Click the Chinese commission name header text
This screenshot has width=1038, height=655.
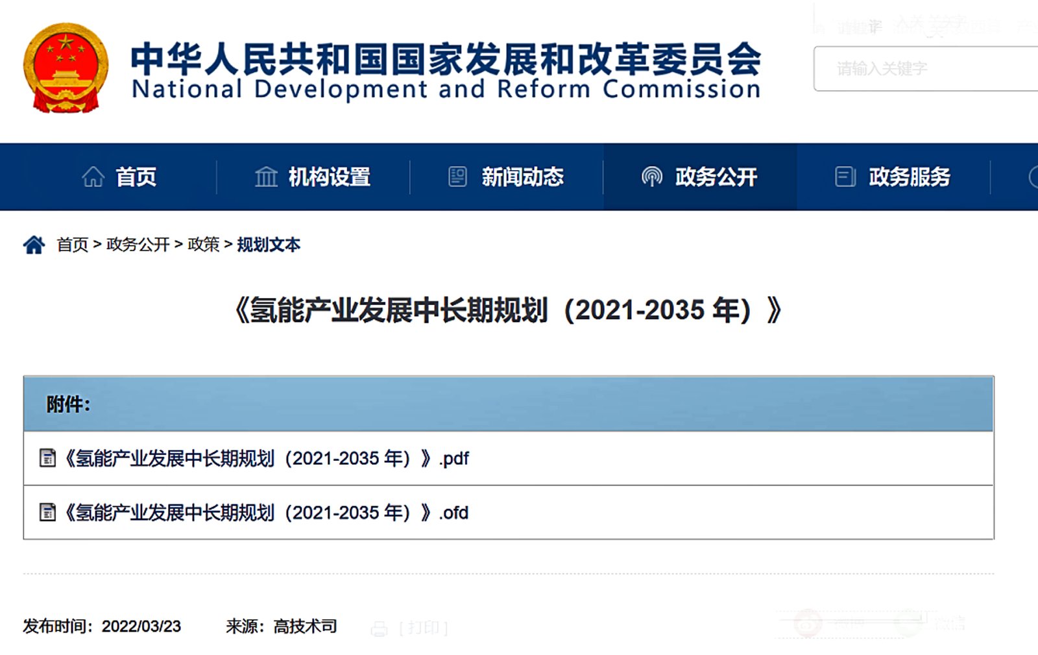pos(446,58)
